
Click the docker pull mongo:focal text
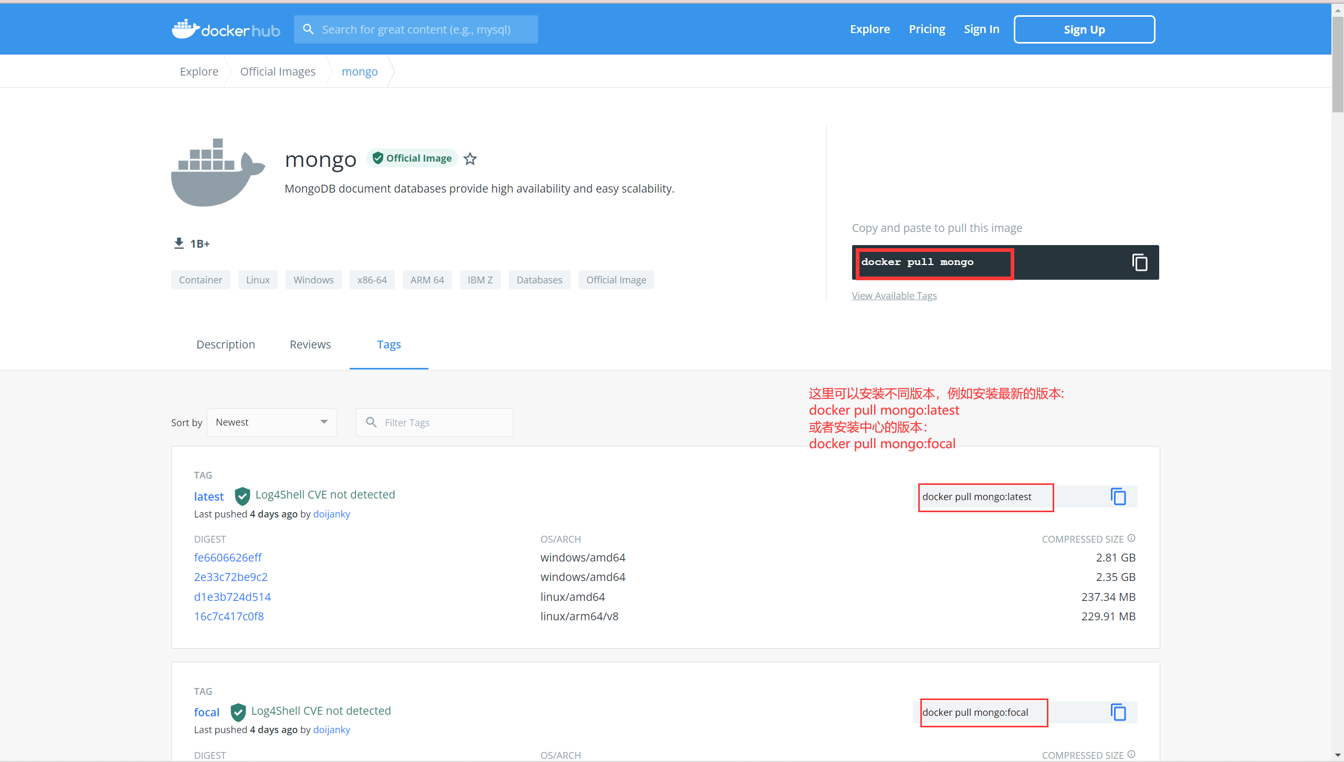(x=975, y=712)
